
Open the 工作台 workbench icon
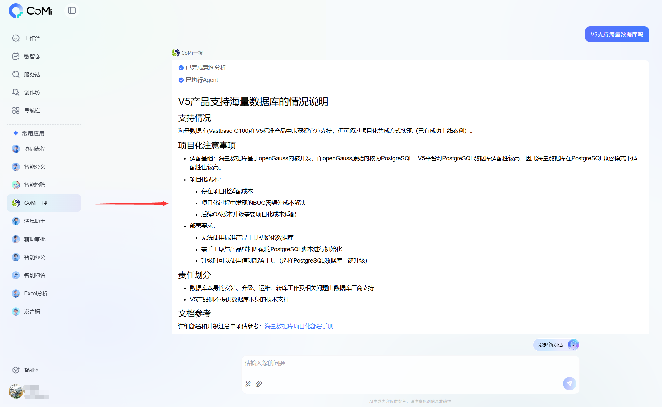(x=16, y=38)
